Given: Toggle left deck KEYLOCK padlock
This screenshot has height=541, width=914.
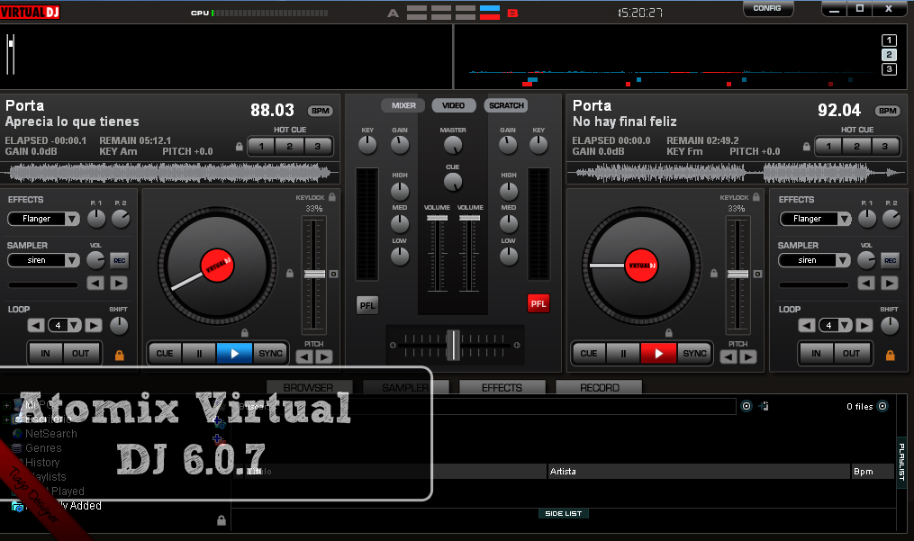Looking at the screenshot, I should pos(332,197).
